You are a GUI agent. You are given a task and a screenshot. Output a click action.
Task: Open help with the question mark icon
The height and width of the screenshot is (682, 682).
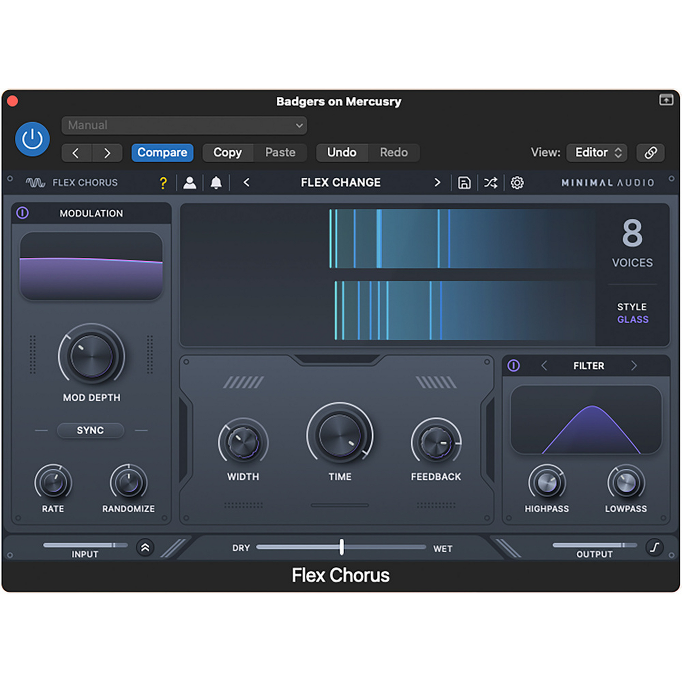point(163,183)
